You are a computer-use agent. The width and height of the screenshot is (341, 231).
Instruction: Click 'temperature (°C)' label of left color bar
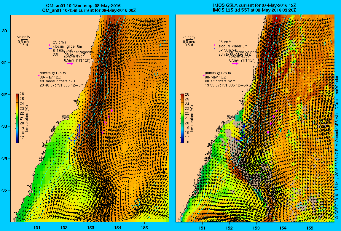point(27,118)
